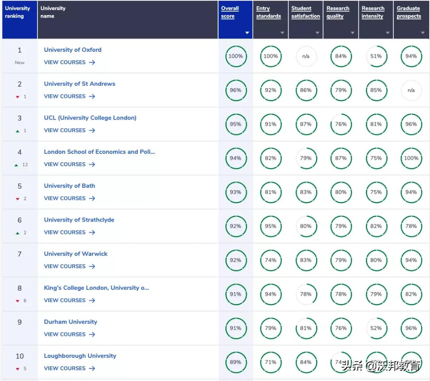Click King's College 94% entry standards circle

(271, 294)
